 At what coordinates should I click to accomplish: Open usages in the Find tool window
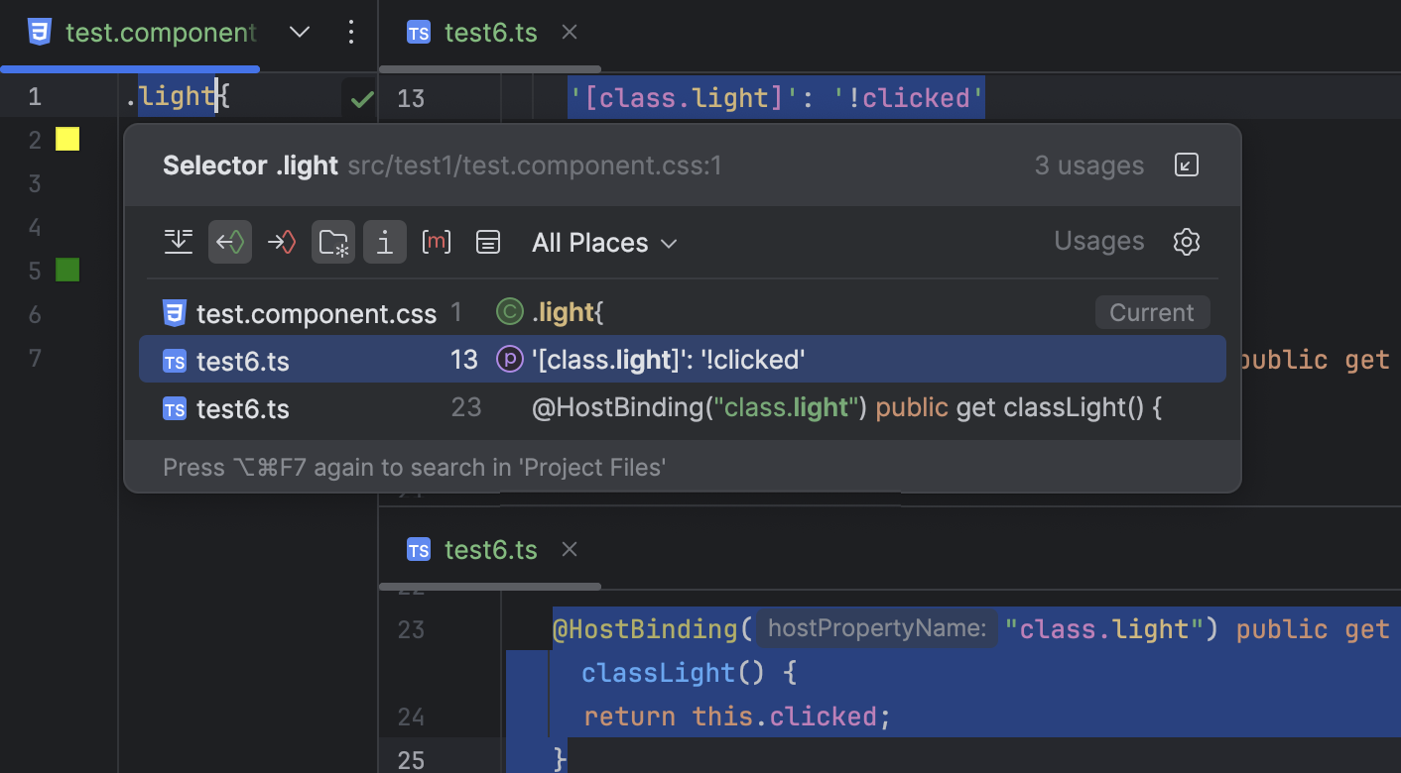pos(1187,166)
